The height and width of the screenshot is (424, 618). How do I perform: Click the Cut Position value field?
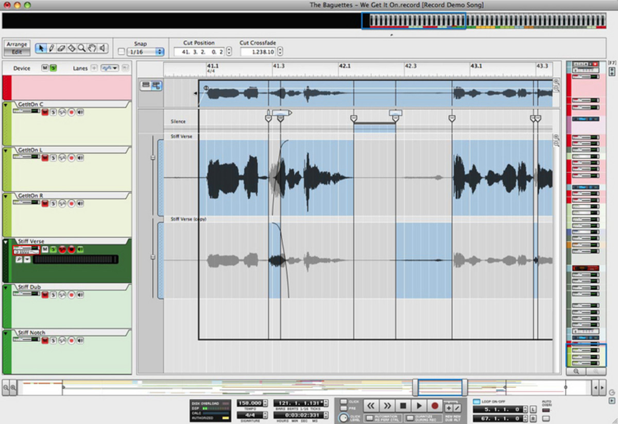pos(199,52)
